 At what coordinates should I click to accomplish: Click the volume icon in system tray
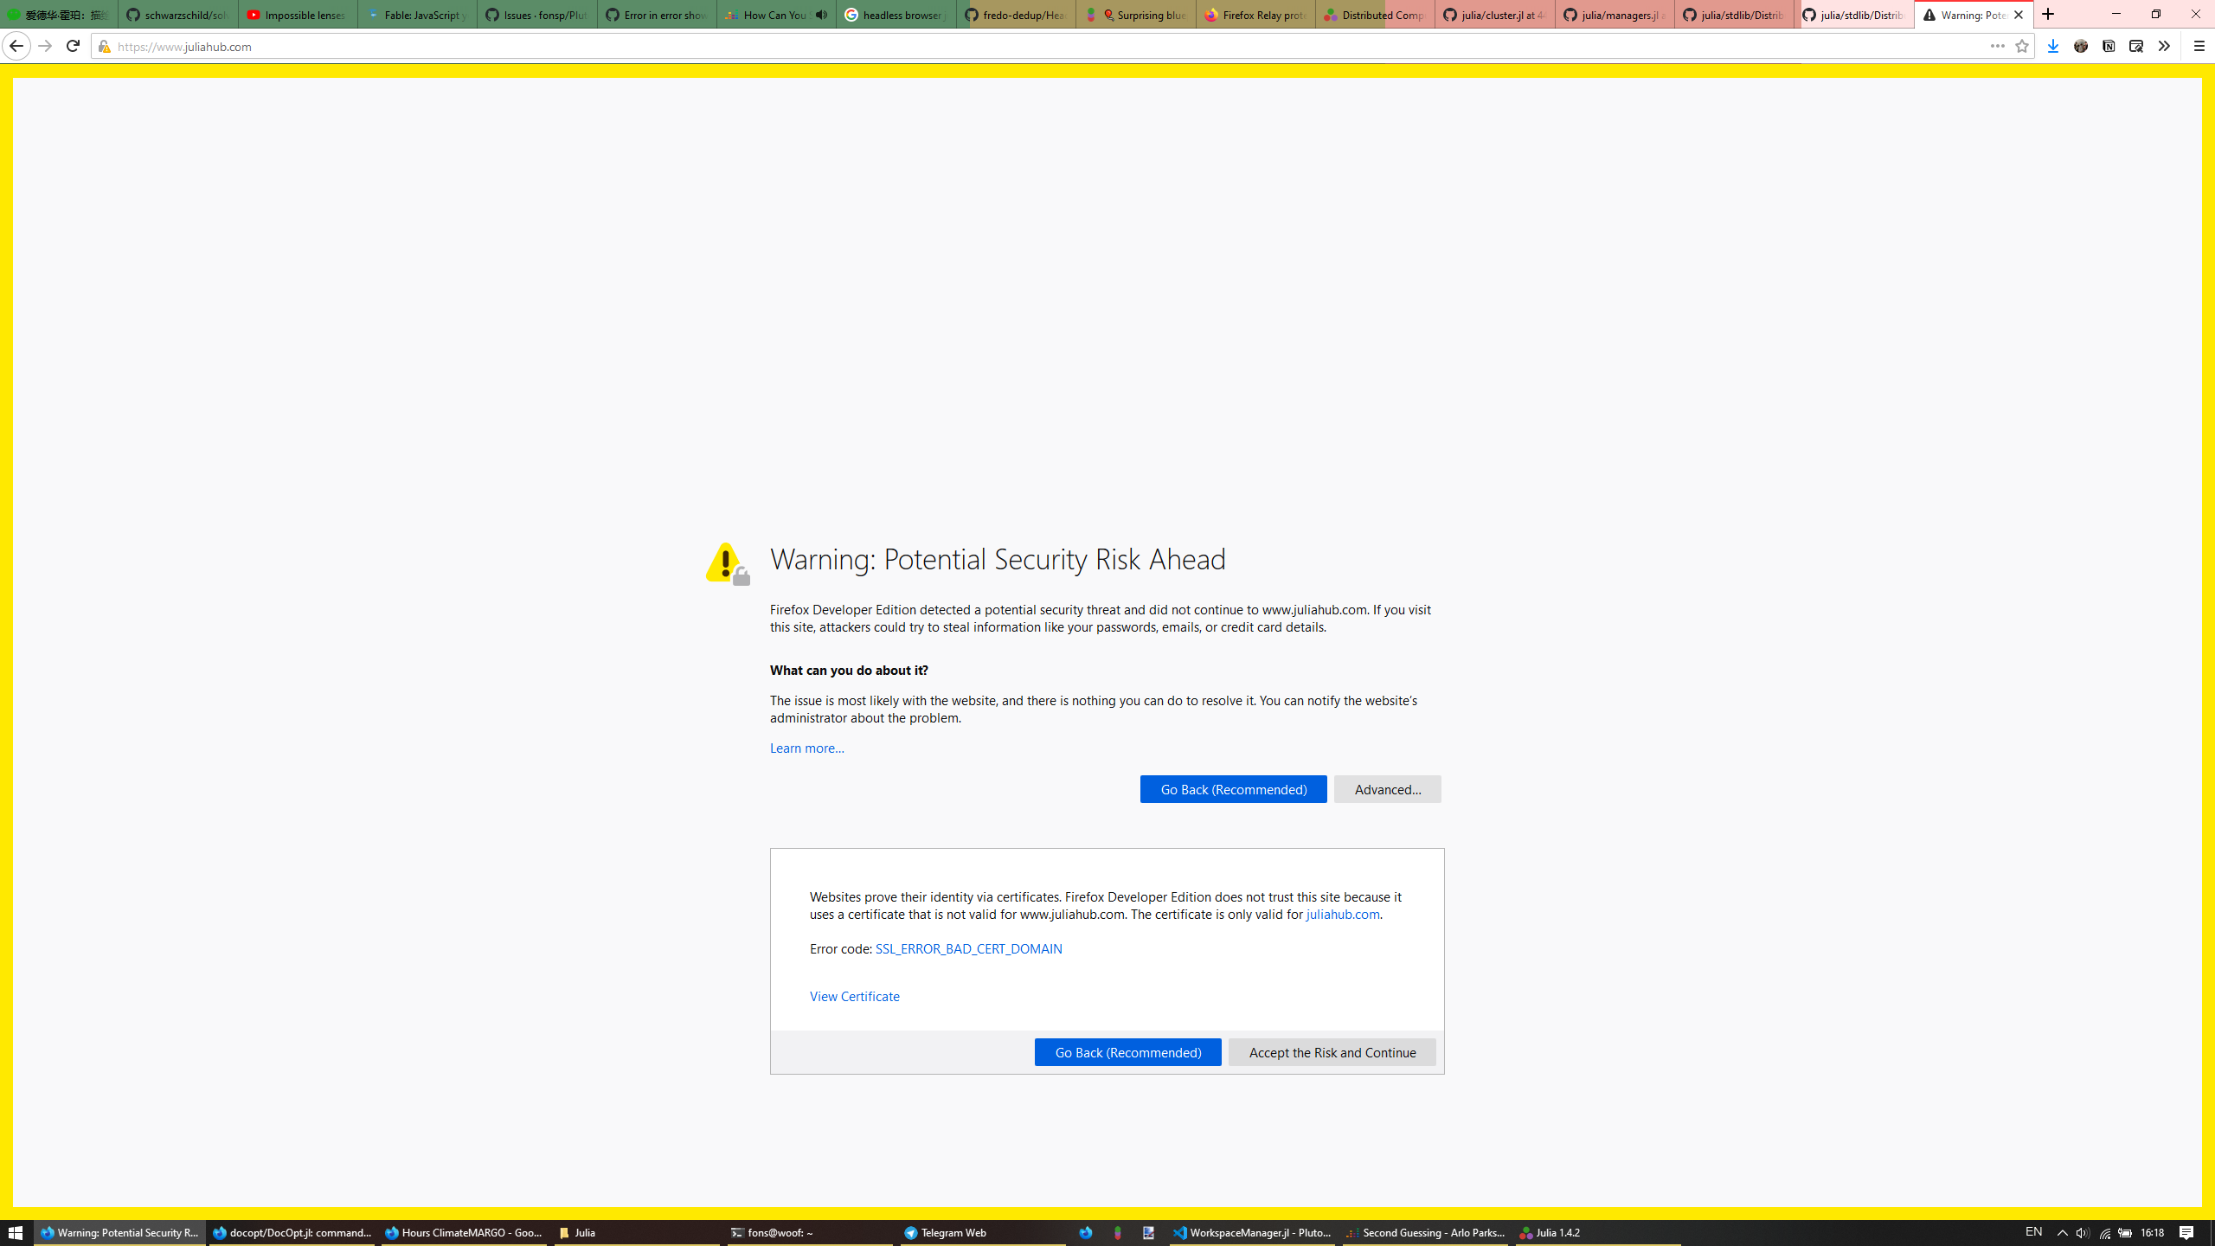2083,1232
